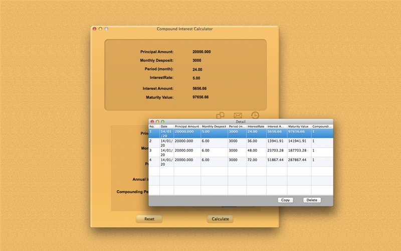Click the email envelope icon
The height and width of the screenshot is (251, 401).
[238, 115]
